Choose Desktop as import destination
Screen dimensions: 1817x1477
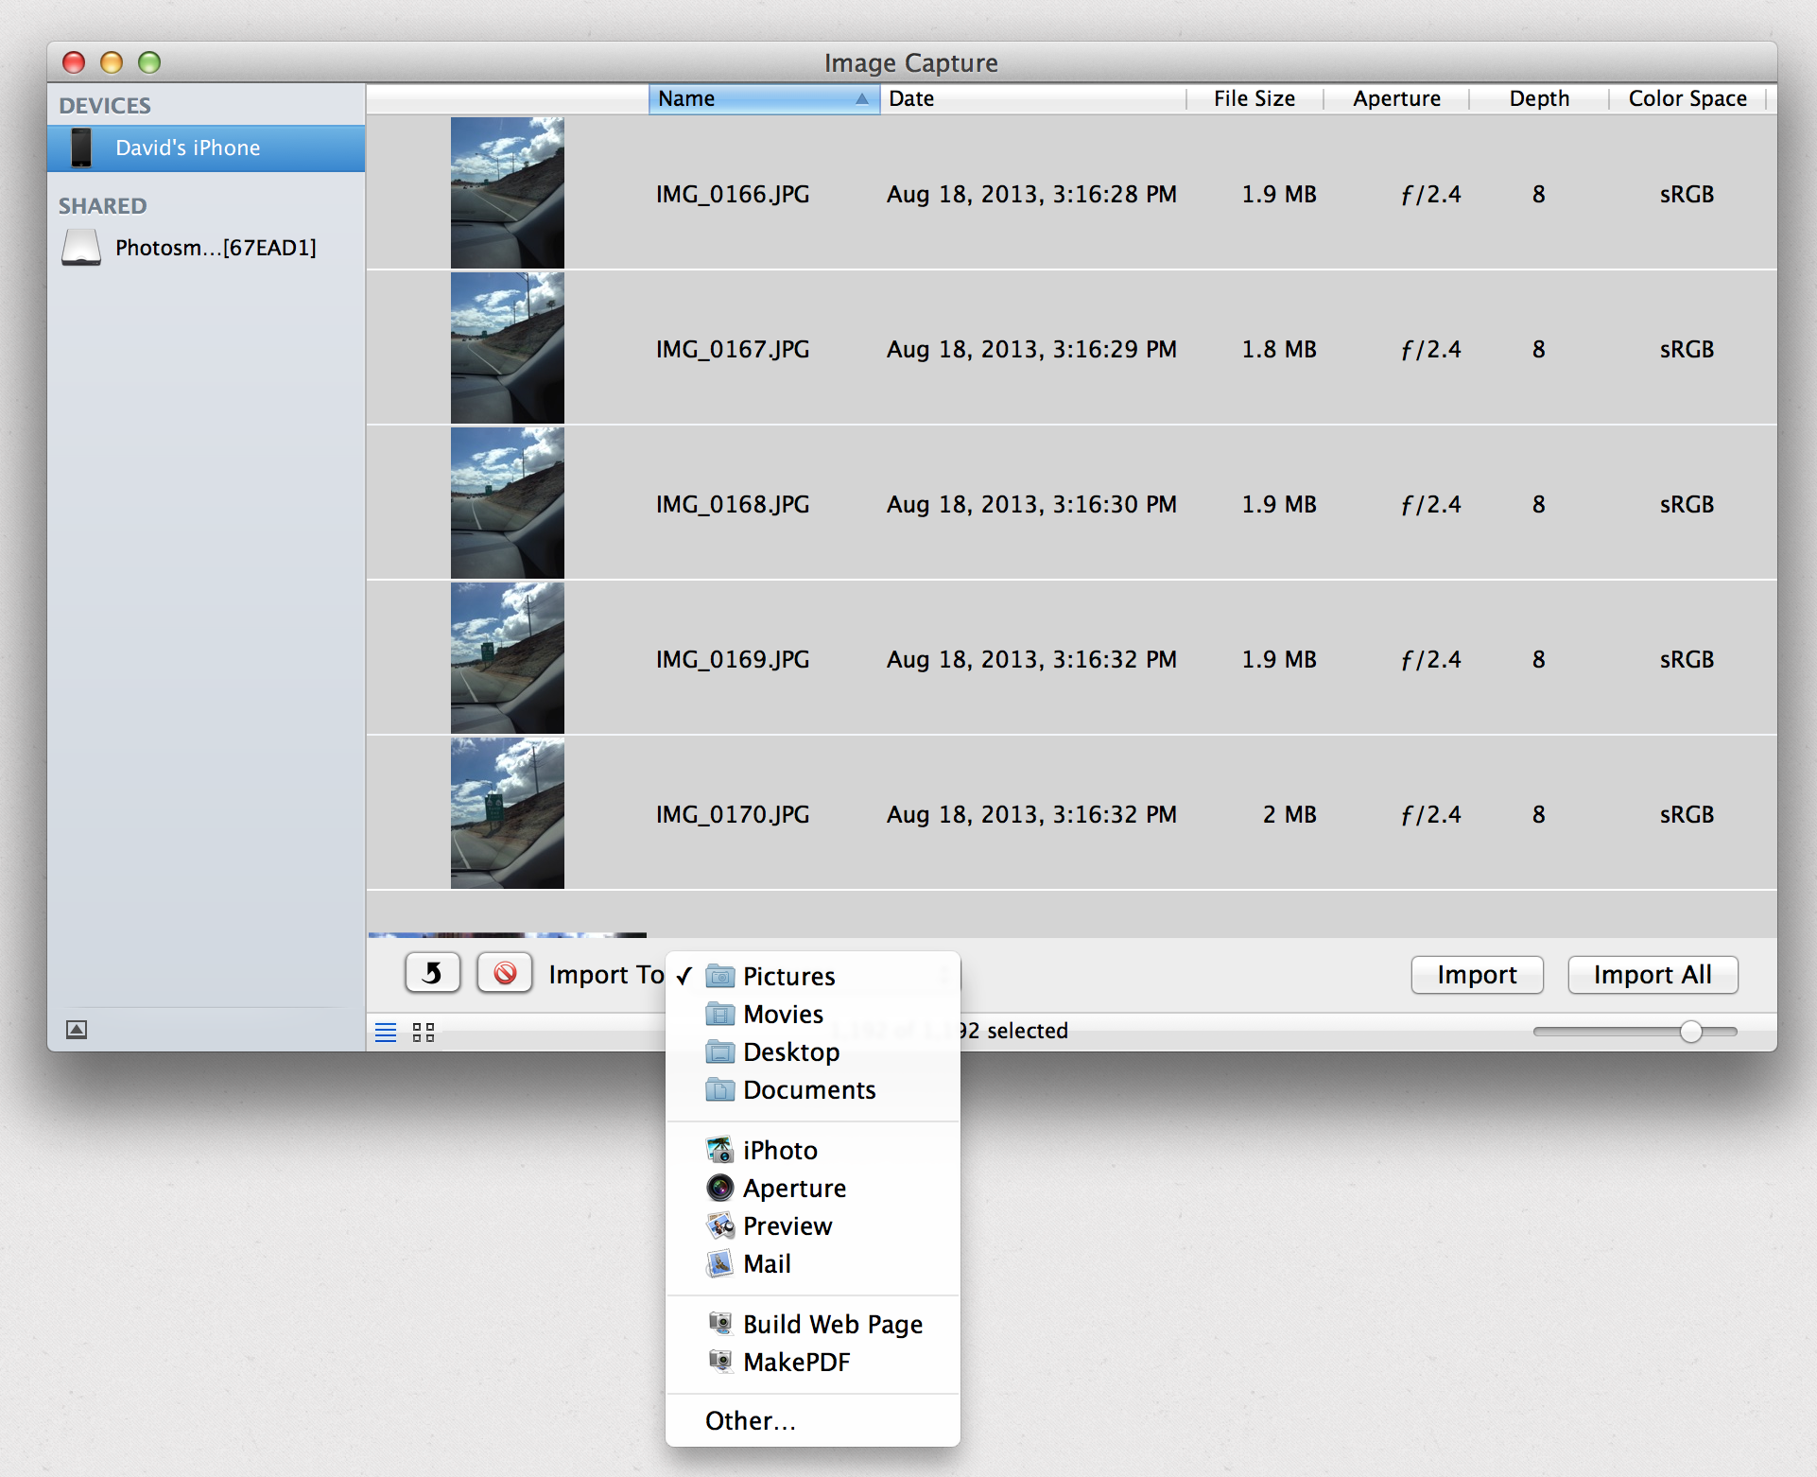click(813, 1051)
